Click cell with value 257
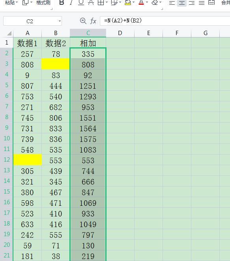This screenshot has width=230, height=261. [x=28, y=54]
